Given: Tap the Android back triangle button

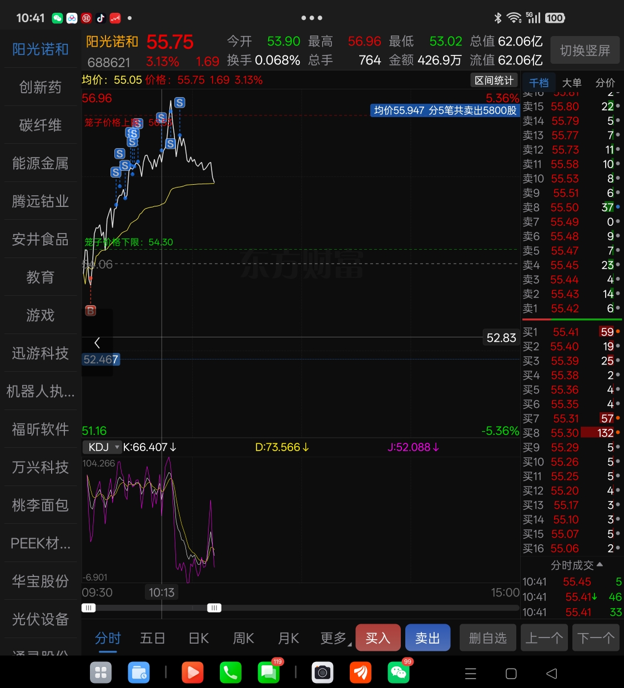Looking at the screenshot, I should coord(552,674).
